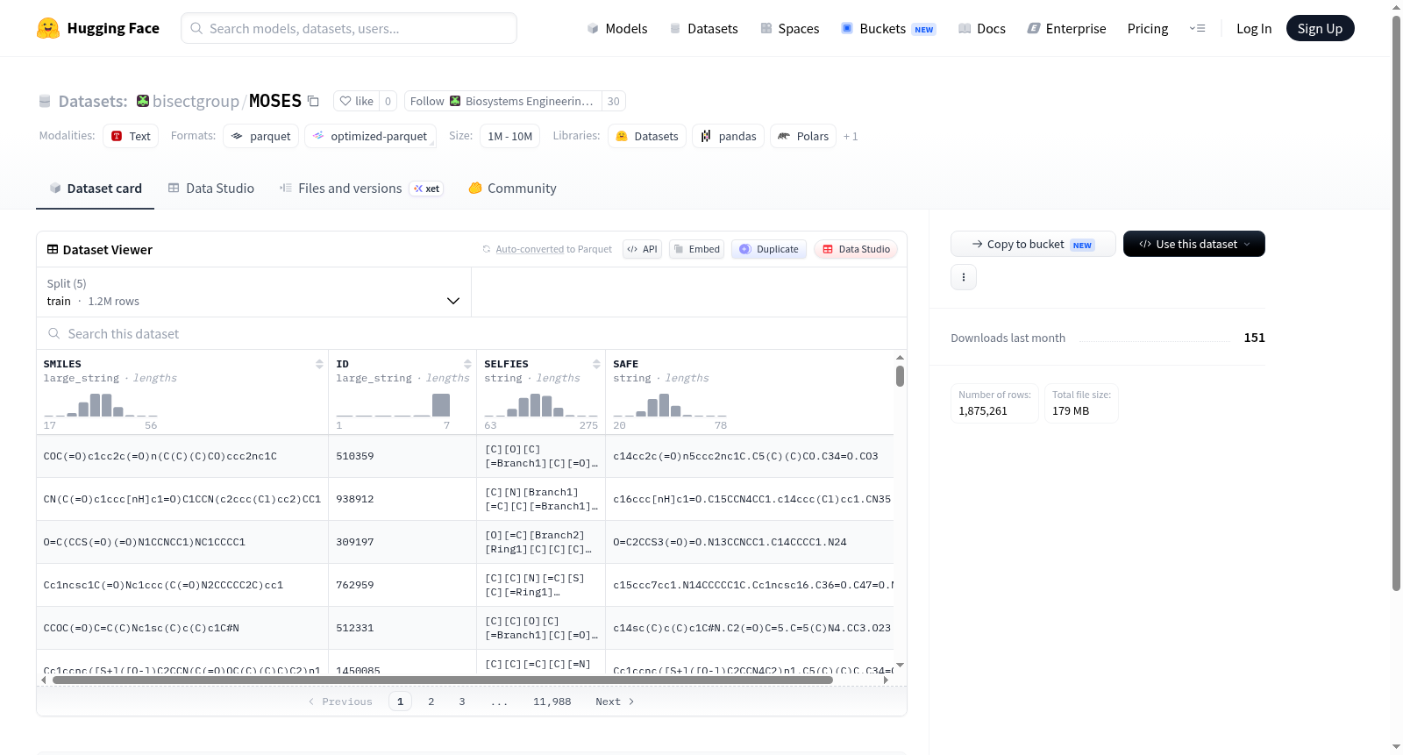The height and width of the screenshot is (755, 1403).
Task: Select the parquet format tag
Action: tap(261, 136)
